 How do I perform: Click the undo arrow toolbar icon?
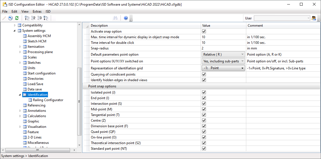[10, 18]
